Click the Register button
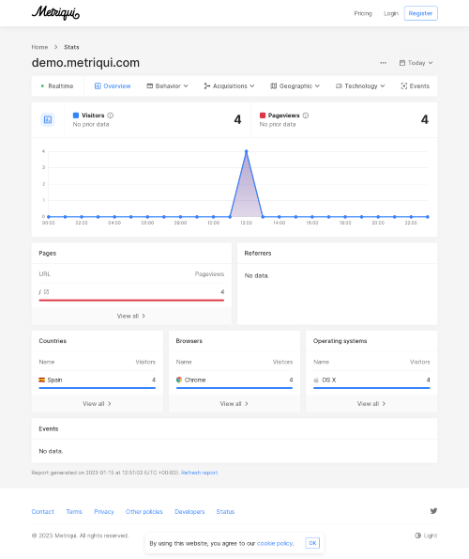 [420, 13]
